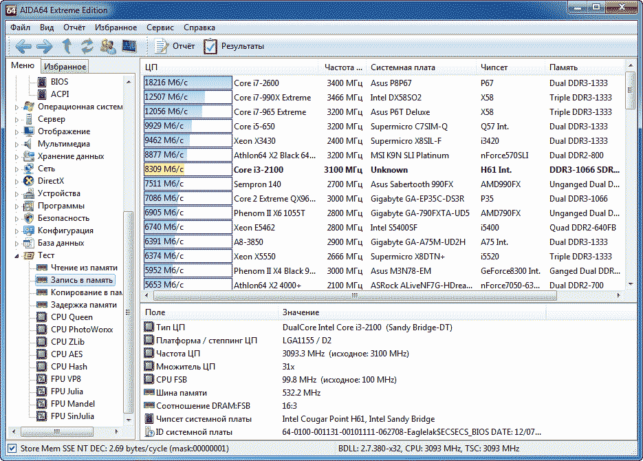
Task: Click the Безопасность shield icon in the tree
Action: tap(29, 218)
